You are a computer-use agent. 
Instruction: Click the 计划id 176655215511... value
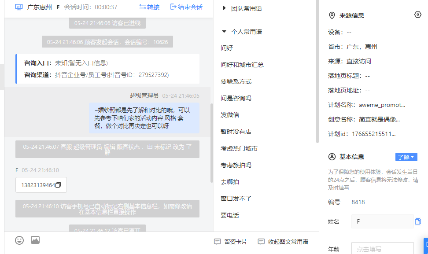tap(374, 134)
